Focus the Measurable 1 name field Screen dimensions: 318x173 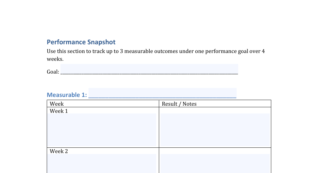(162, 93)
